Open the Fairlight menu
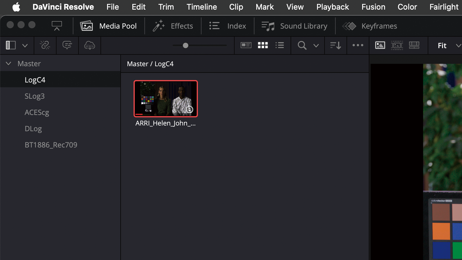This screenshot has width=462, height=260. (444, 7)
